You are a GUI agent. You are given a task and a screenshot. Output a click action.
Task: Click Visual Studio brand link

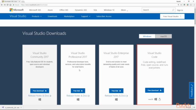coord(18,16)
